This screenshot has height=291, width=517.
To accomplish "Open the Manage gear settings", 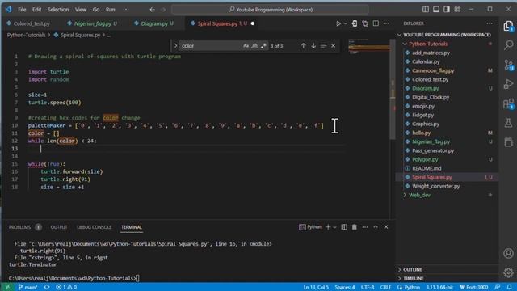I will [508, 272].
